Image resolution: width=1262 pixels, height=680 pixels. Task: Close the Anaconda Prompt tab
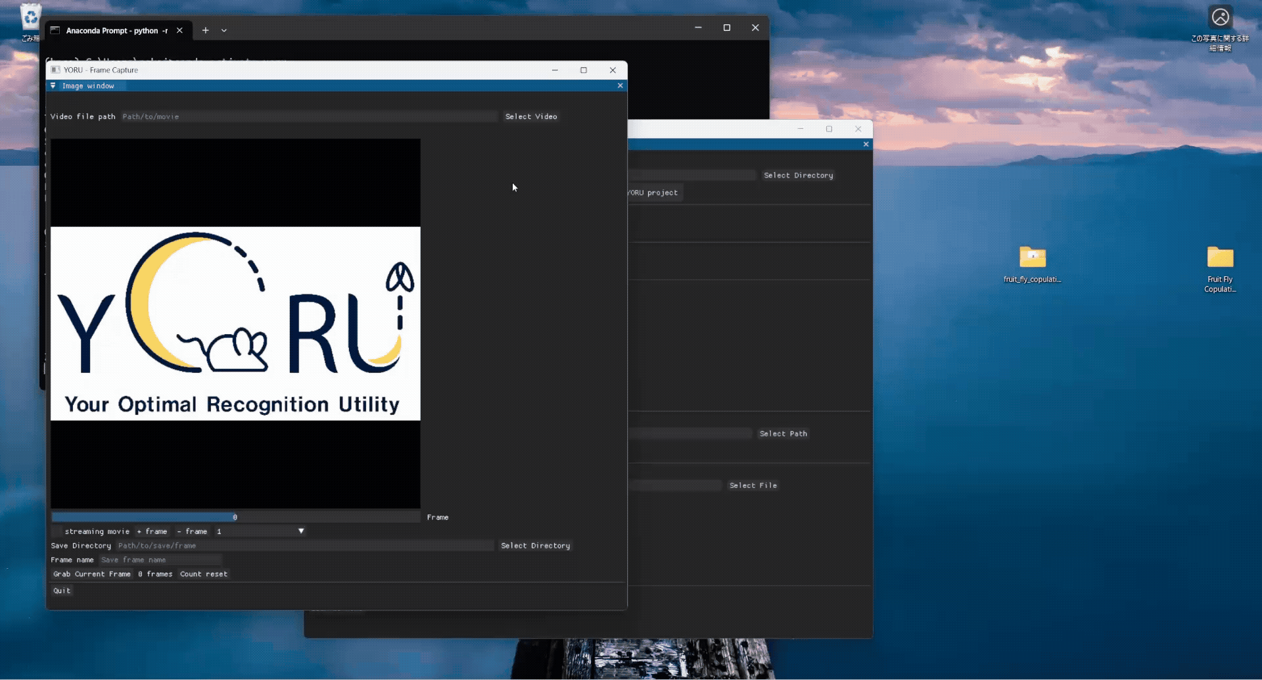pyautogui.click(x=179, y=30)
